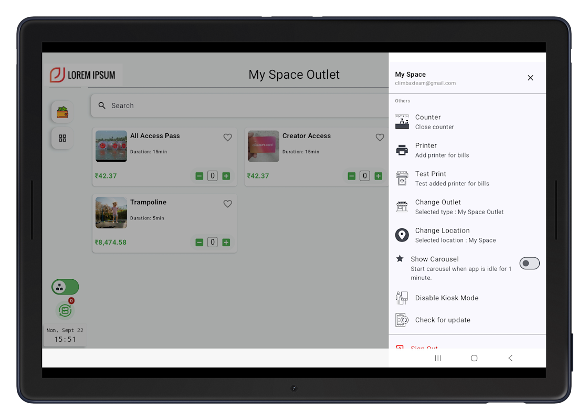Click the Show Carousel star icon
Viewport: 588px width, 420px height.
[400, 258]
